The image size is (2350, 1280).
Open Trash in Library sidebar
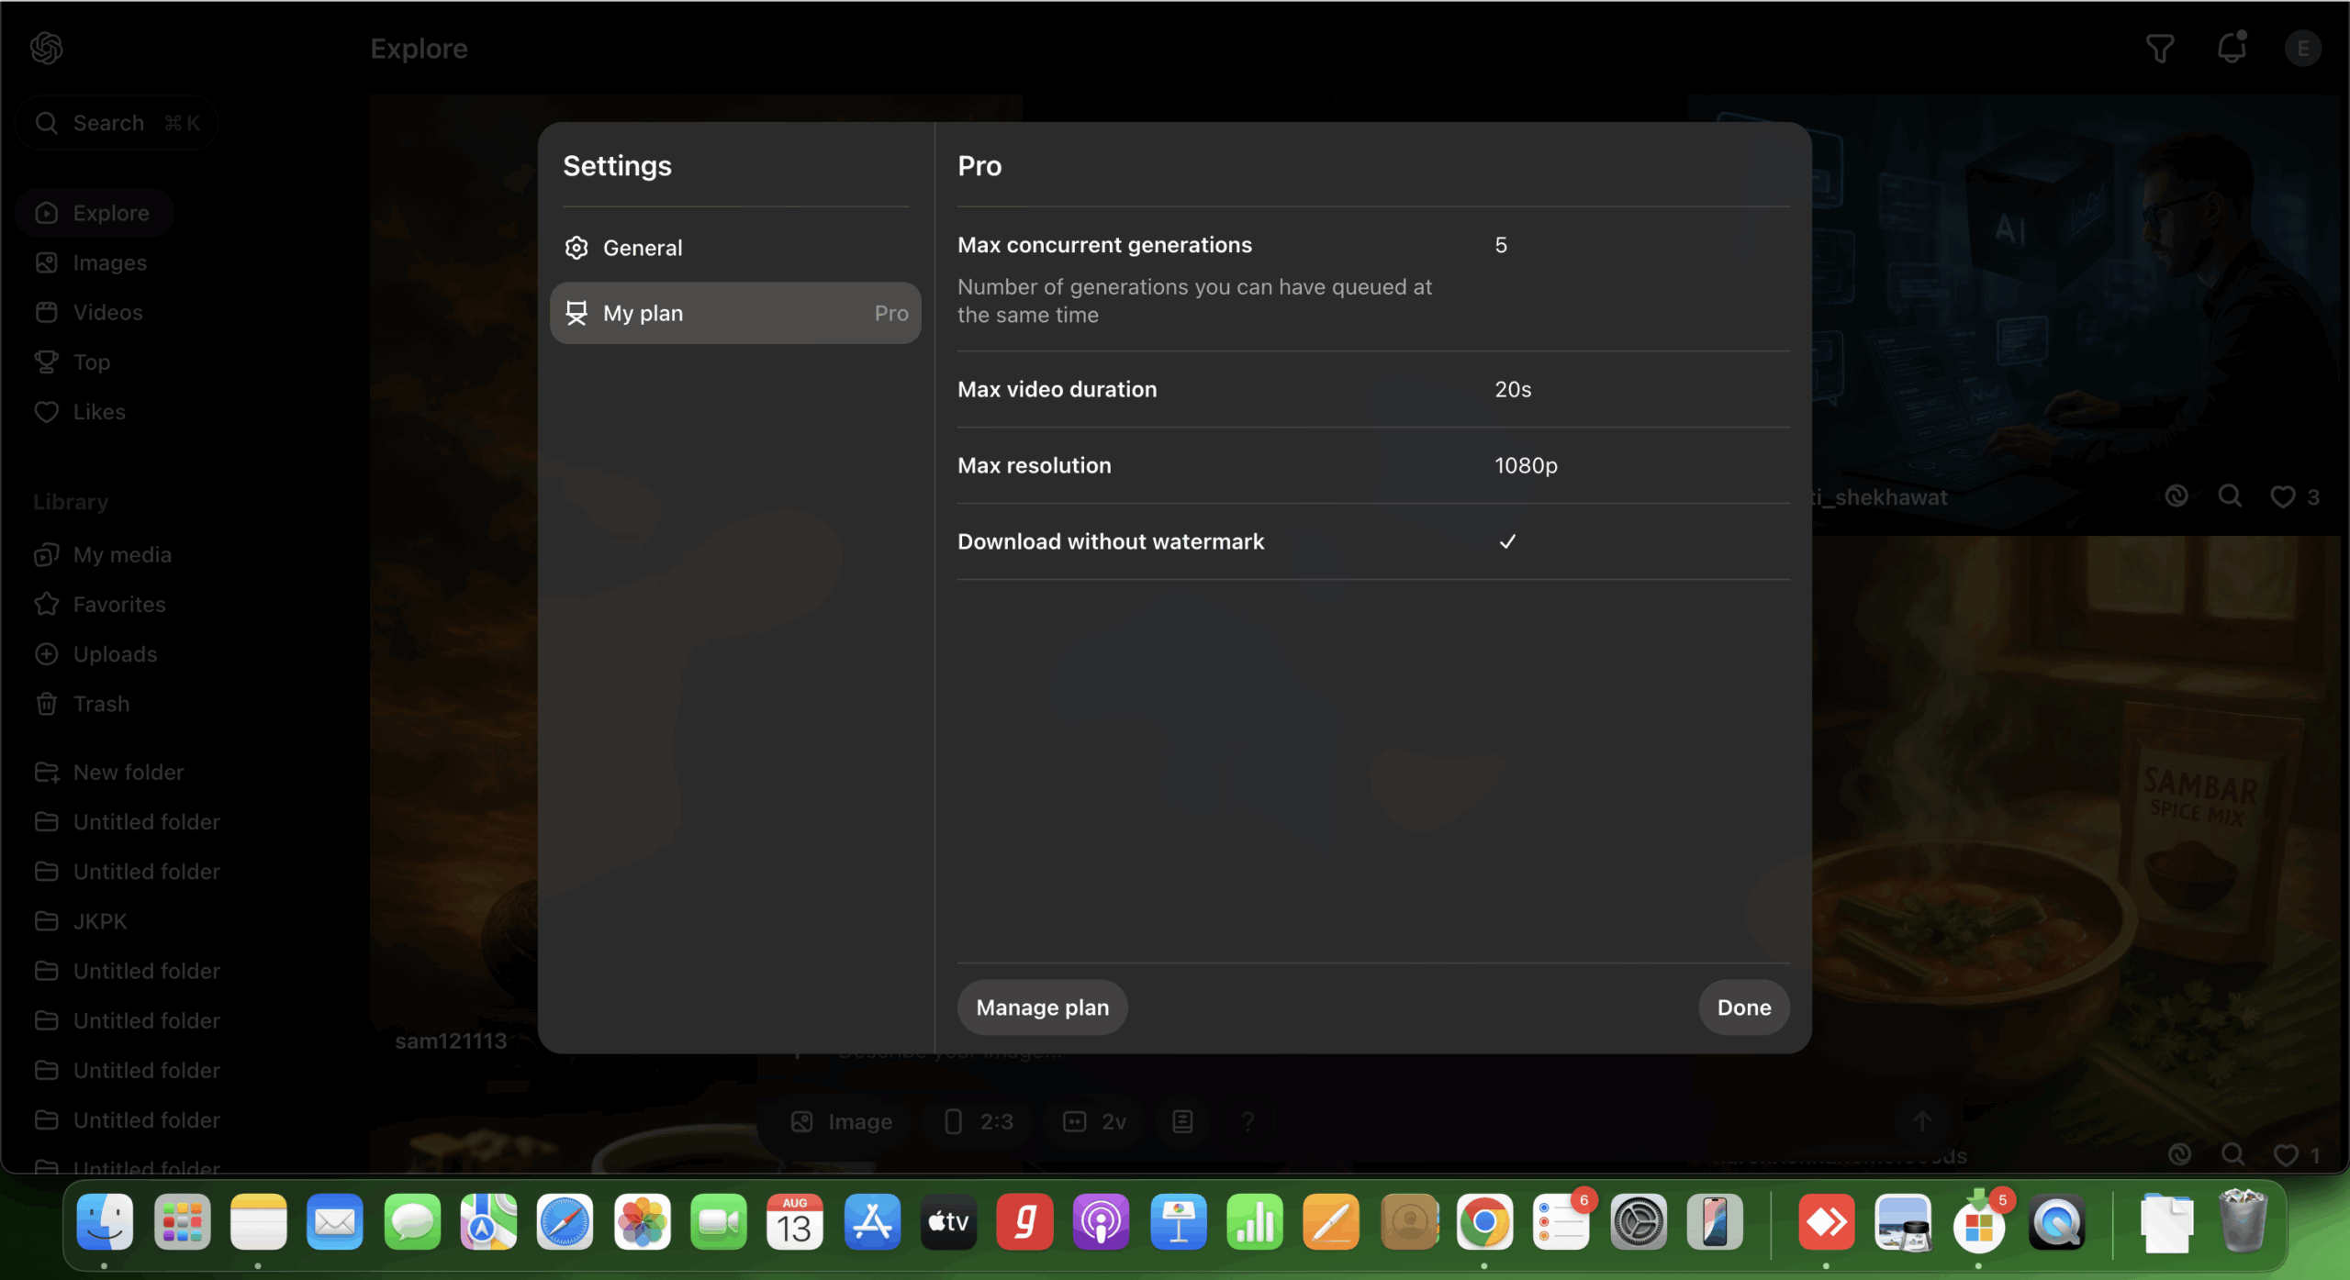click(101, 704)
